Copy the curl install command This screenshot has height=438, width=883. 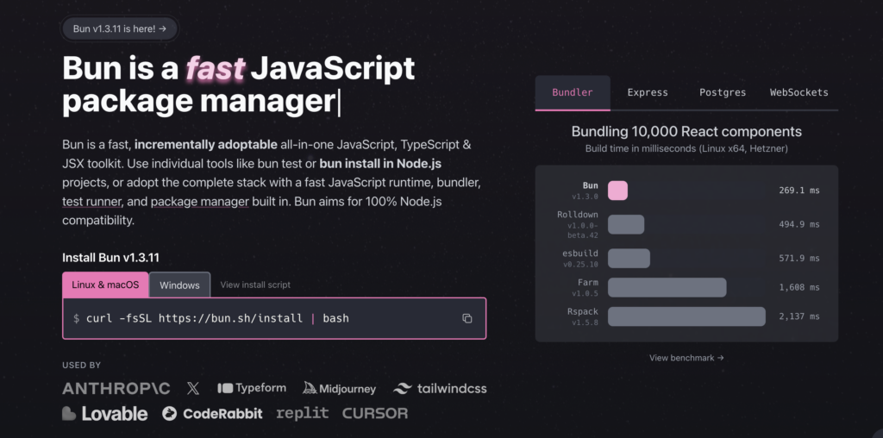467,318
